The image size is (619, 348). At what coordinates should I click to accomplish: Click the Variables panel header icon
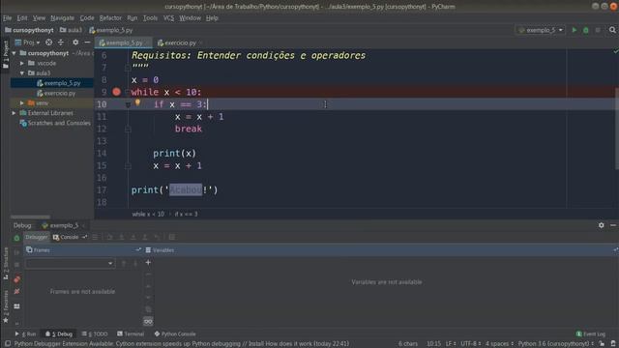(x=148, y=250)
